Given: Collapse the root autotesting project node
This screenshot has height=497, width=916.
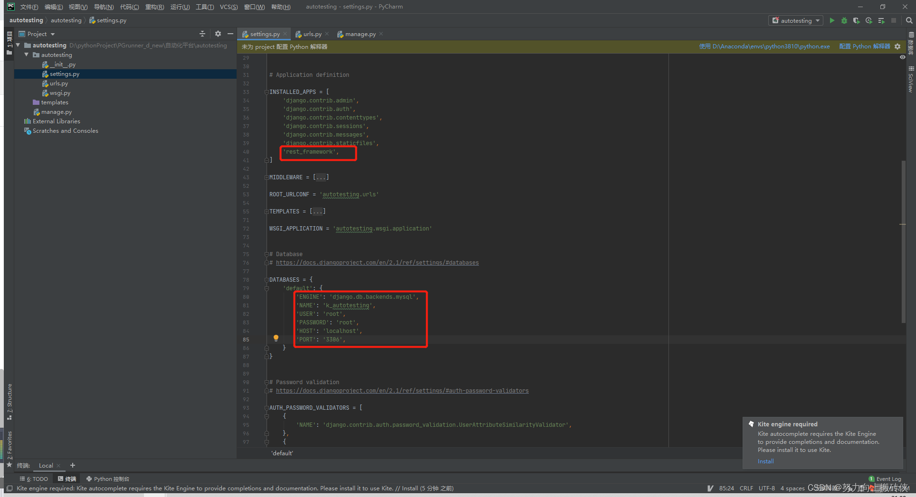Looking at the screenshot, I should (18, 45).
